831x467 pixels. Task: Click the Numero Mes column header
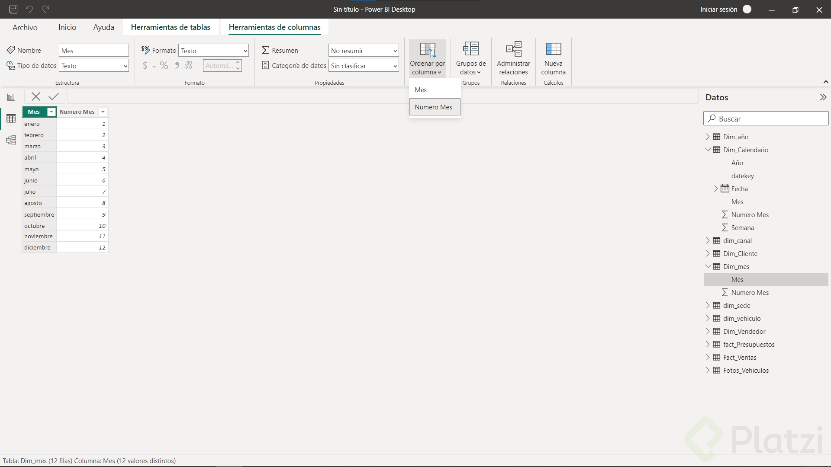(x=77, y=112)
